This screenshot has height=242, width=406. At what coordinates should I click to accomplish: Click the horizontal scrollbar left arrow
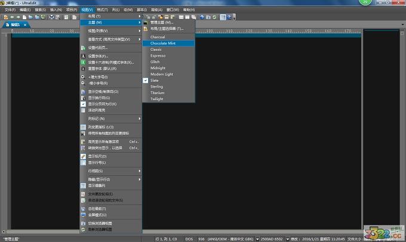(x=4, y=231)
